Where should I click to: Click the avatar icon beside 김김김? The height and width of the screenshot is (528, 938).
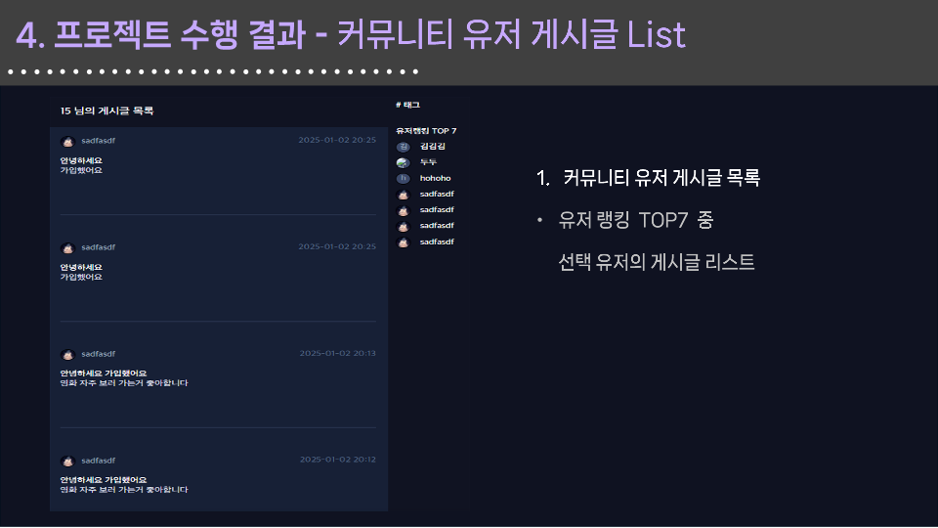click(x=404, y=147)
